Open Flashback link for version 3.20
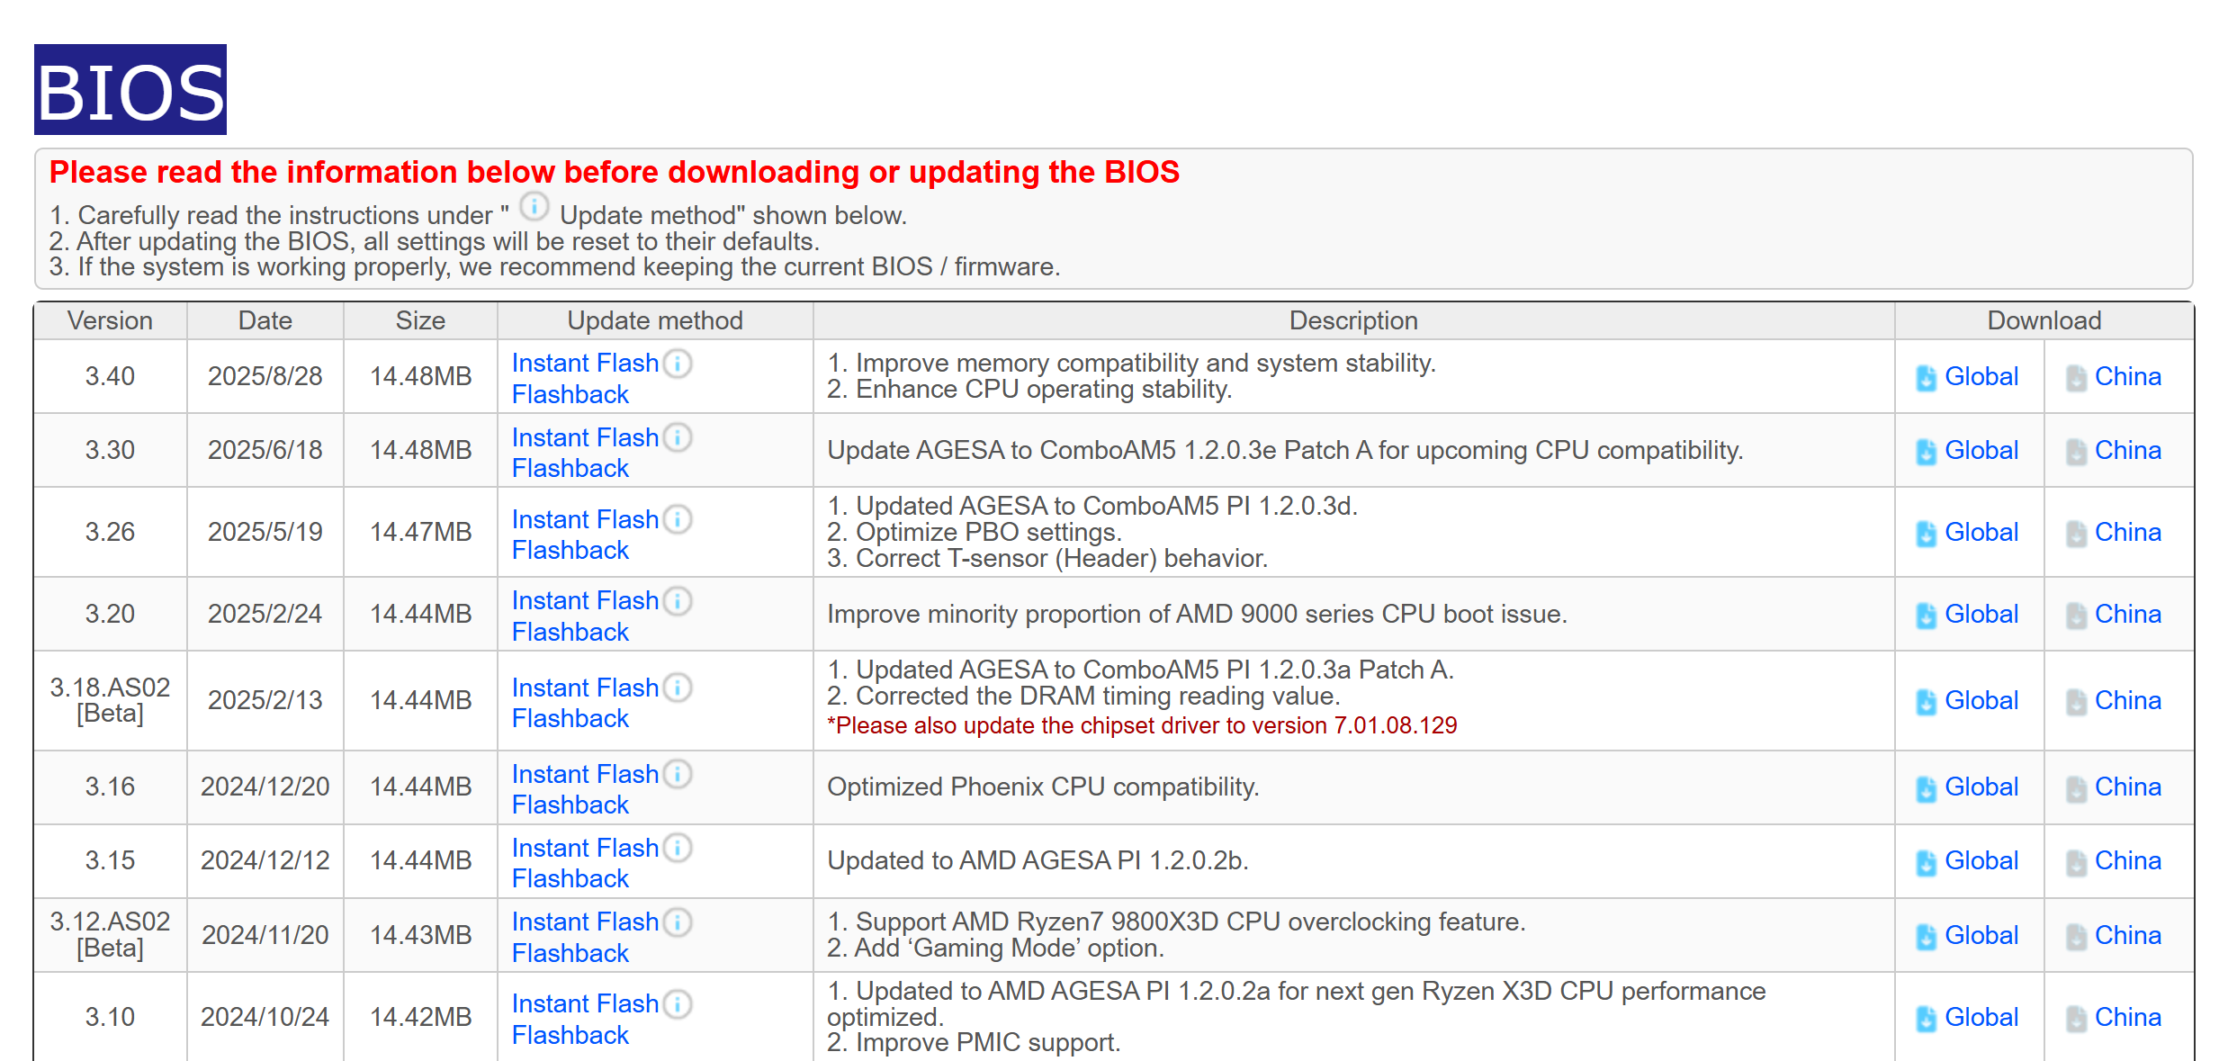The height and width of the screenshot is (1061, 2228). [x=570, y=632]
